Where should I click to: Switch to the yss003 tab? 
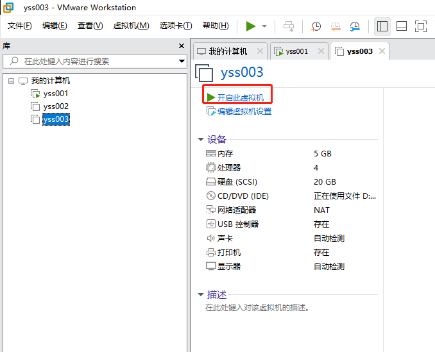pyautogui.click(x=359, y=51)
